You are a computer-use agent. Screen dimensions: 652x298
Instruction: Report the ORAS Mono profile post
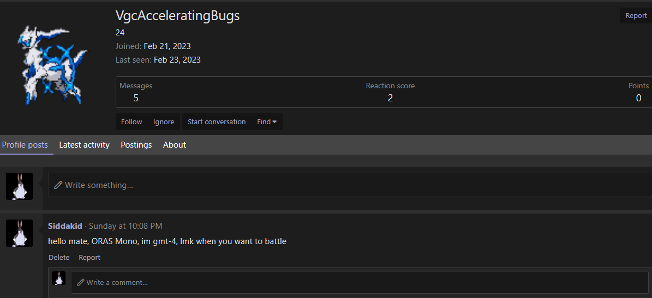click(89, 257)
